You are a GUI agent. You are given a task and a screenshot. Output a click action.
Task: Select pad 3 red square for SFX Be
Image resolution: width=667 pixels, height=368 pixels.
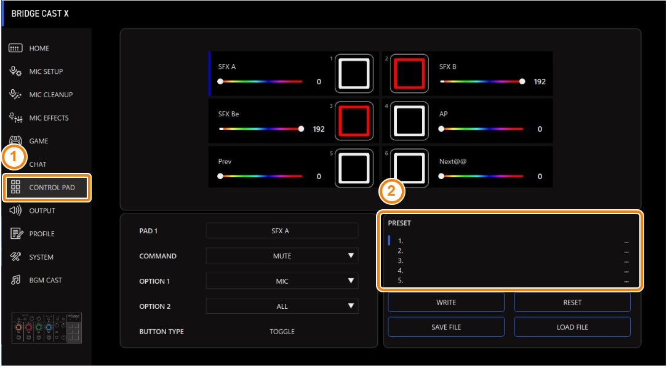[x=354, y=121]
